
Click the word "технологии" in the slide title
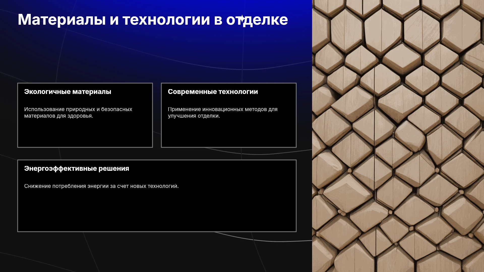tap(166, 20)
